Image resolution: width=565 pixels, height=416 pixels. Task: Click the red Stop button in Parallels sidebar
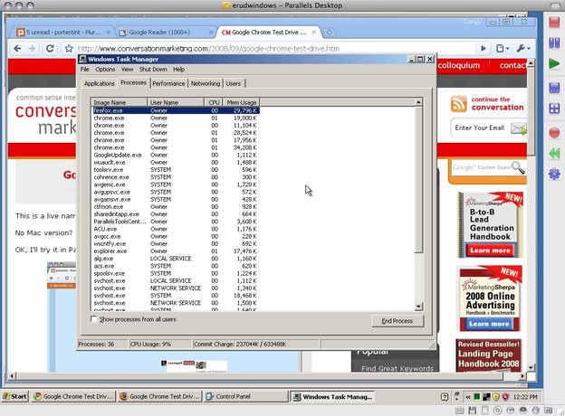pos(554,22)
